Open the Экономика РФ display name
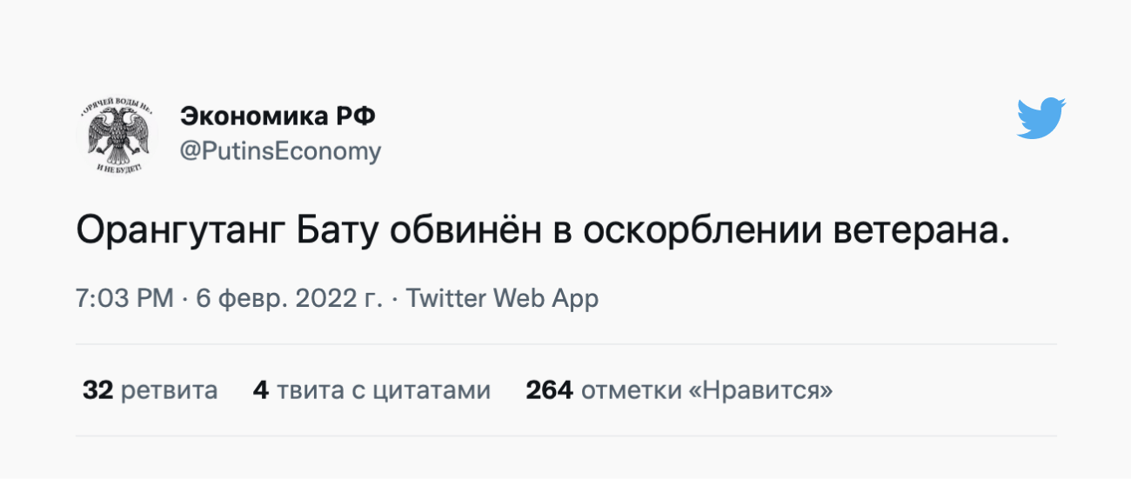1131x479 pixels. pos(278,116)
